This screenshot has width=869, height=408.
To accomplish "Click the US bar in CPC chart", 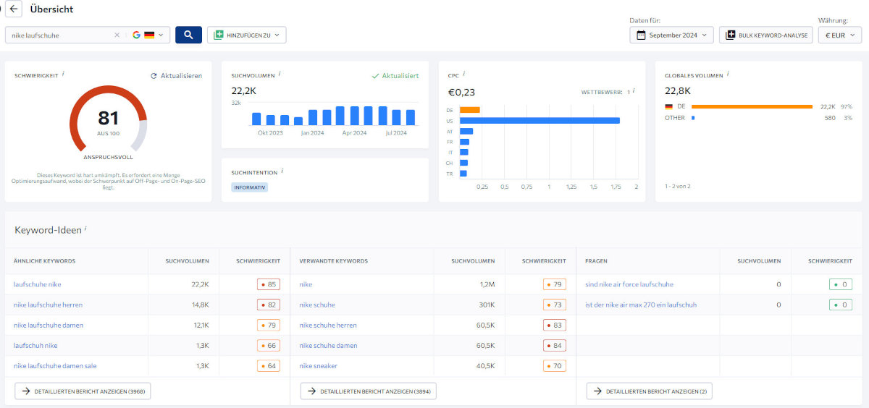I will 540,120.
